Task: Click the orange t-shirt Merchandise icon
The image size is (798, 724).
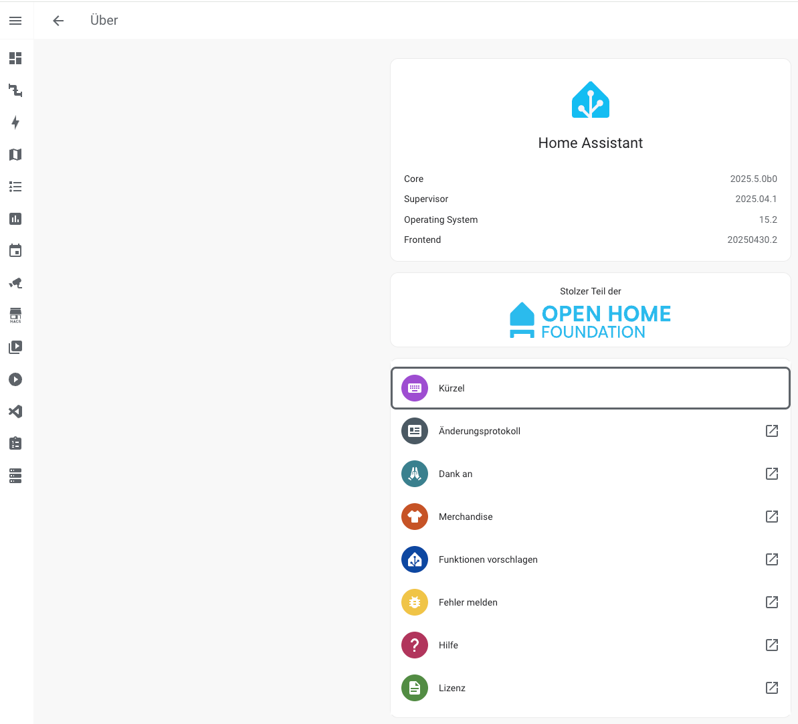Action: [x=415, y=517]
